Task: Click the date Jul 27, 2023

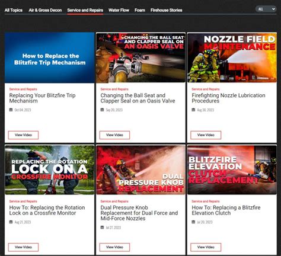Action: coord(113,228)
